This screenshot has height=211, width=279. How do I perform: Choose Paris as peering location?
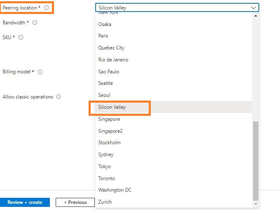click(x=103, y=36)
